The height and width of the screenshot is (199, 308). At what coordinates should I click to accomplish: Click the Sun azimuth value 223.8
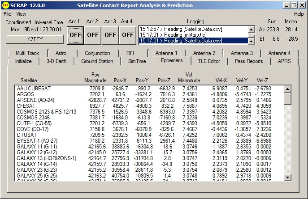pos(273,30)
